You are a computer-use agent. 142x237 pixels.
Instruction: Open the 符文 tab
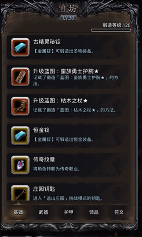tap(119, 212)
